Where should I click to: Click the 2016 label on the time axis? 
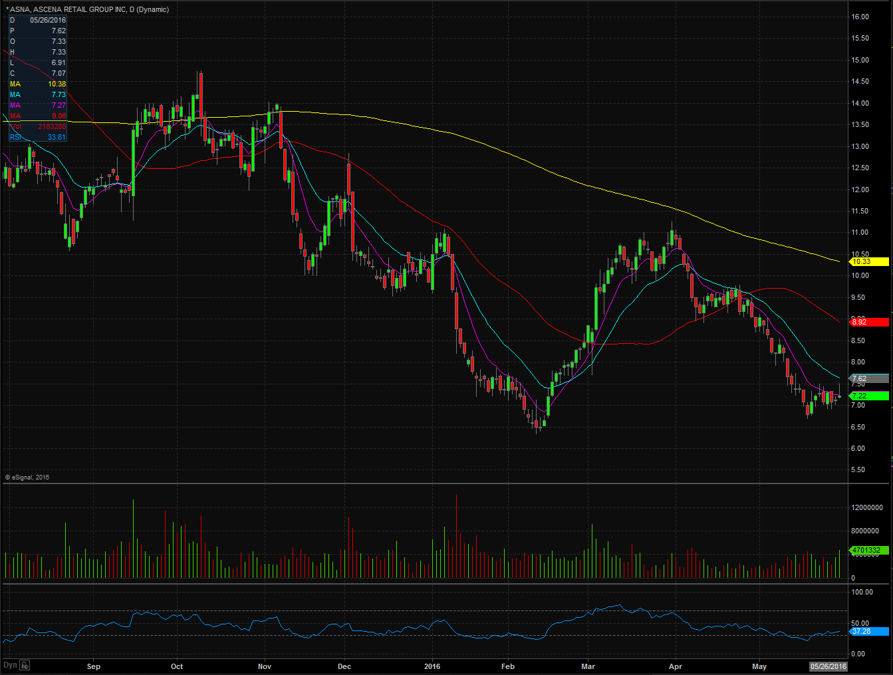[x=432, y=666]
